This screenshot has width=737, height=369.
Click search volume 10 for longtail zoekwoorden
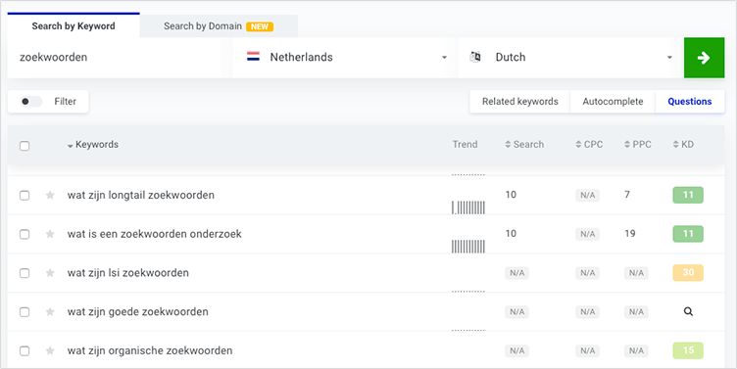pos(511,195)
